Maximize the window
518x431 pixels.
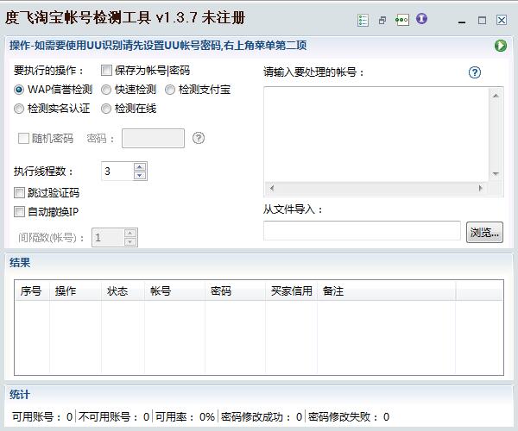click(482, 21)
